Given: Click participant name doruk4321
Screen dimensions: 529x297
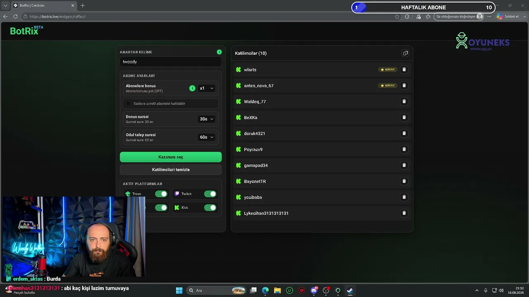Looking at the screenshot, I should point(255,134).
